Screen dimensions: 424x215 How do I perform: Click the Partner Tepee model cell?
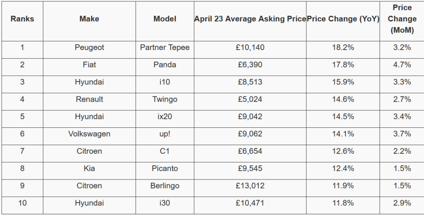[165, 48]
